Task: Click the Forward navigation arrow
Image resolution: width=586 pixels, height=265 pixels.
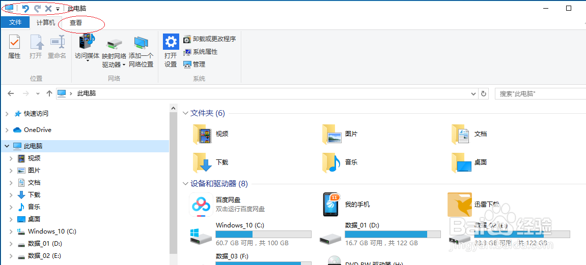Action: (x=26, y=93)
